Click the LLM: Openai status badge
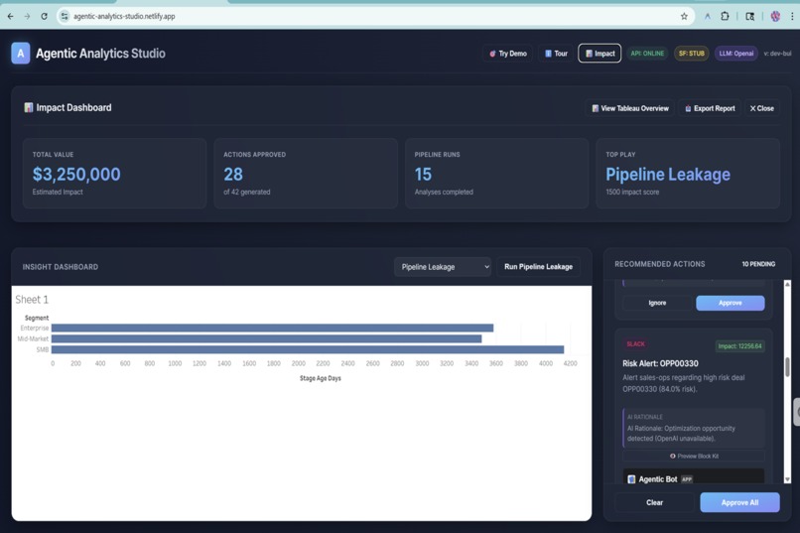800x533 pixels. pos(736,53)
